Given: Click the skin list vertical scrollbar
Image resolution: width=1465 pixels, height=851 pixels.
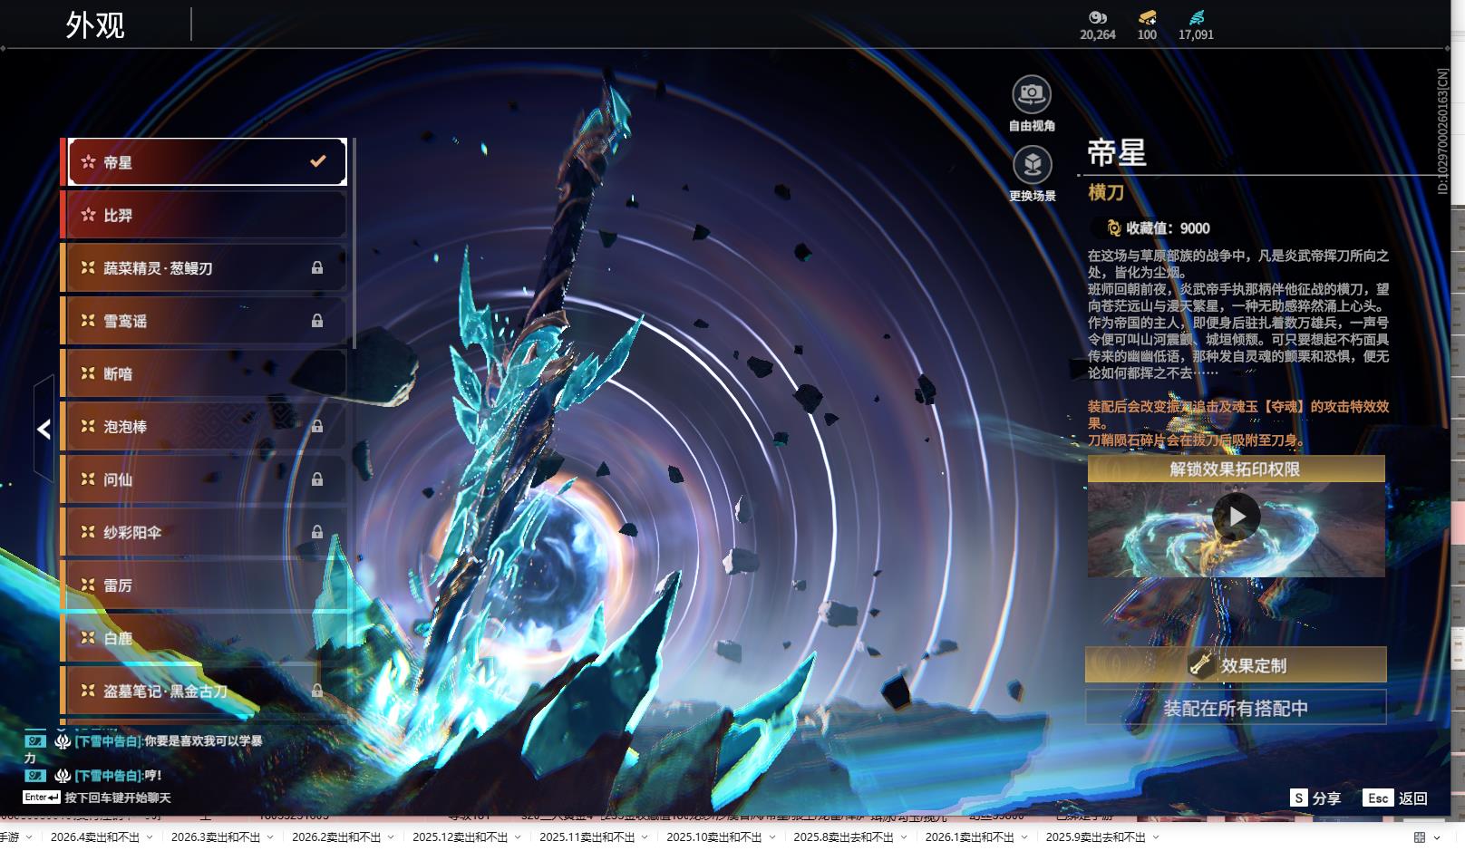Looking at the screenshot, I should [354, 245].
